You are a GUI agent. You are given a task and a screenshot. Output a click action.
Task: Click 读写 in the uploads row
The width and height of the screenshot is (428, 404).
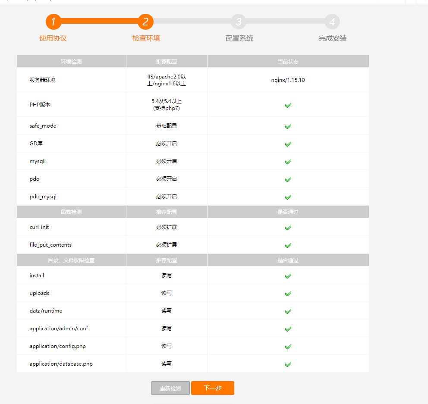tap(167, 293)
